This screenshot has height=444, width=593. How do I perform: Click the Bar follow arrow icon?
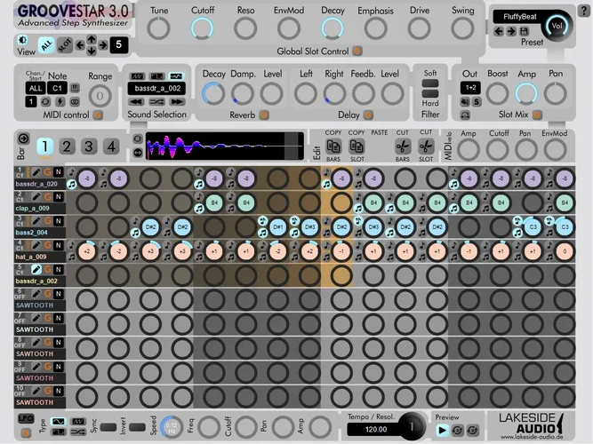click(23, 139)
